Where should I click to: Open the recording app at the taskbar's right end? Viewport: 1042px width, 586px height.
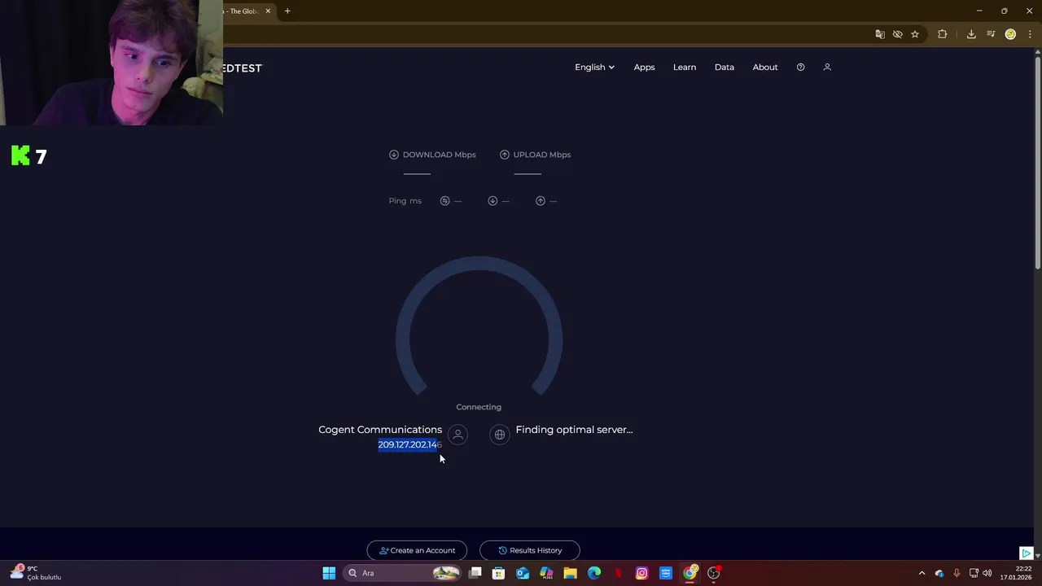[714, 573]
